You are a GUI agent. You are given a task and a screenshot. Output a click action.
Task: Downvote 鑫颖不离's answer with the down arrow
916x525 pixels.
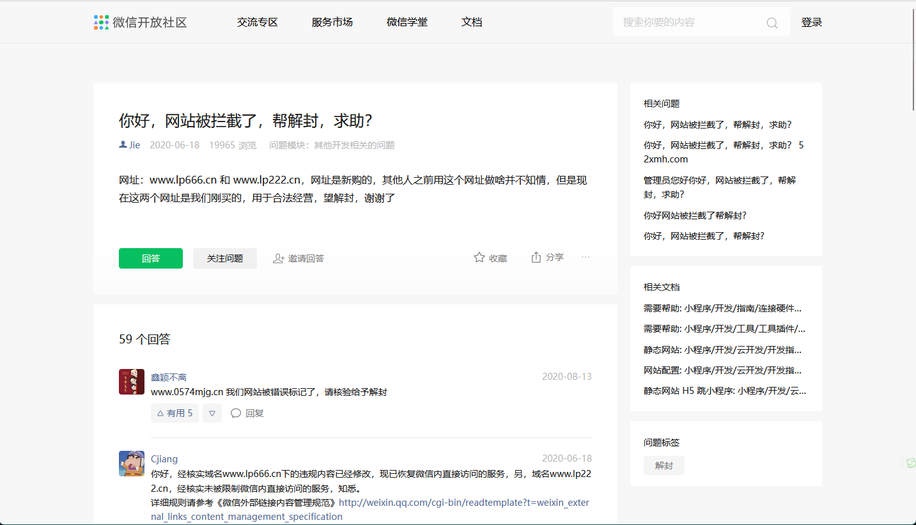pyautogui.click(x=212, y=413)
